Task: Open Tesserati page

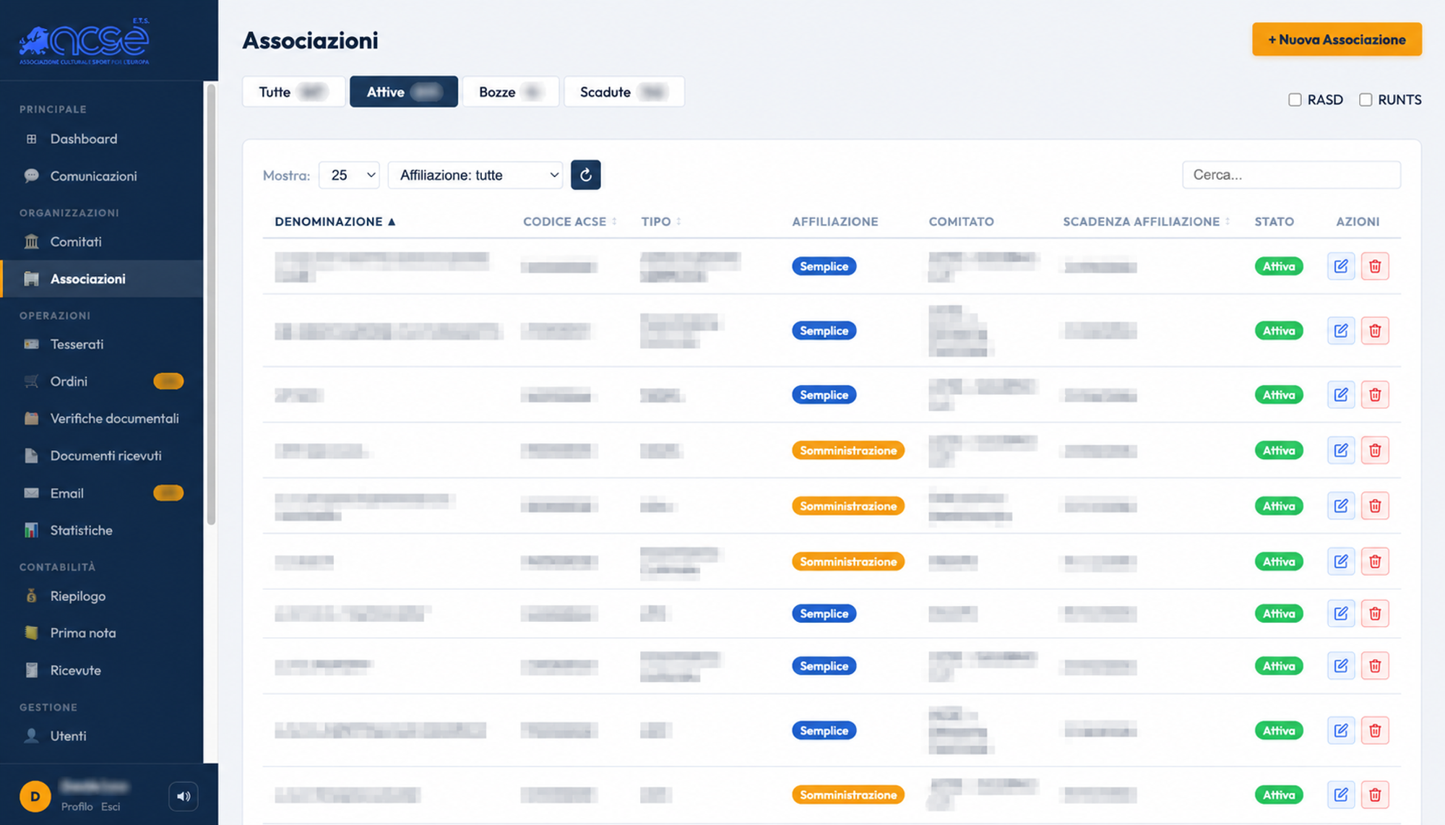Action: 102,345
